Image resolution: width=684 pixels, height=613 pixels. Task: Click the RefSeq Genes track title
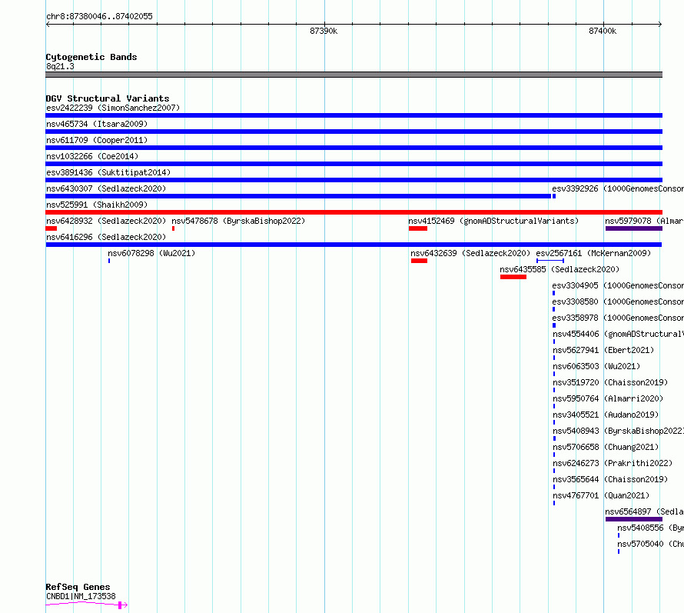pos(78,588)
